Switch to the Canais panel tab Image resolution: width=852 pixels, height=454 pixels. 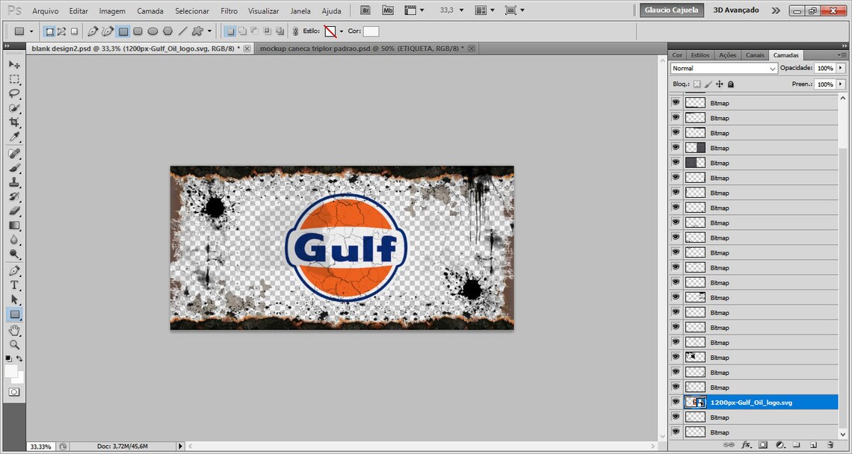coord(755,55)
